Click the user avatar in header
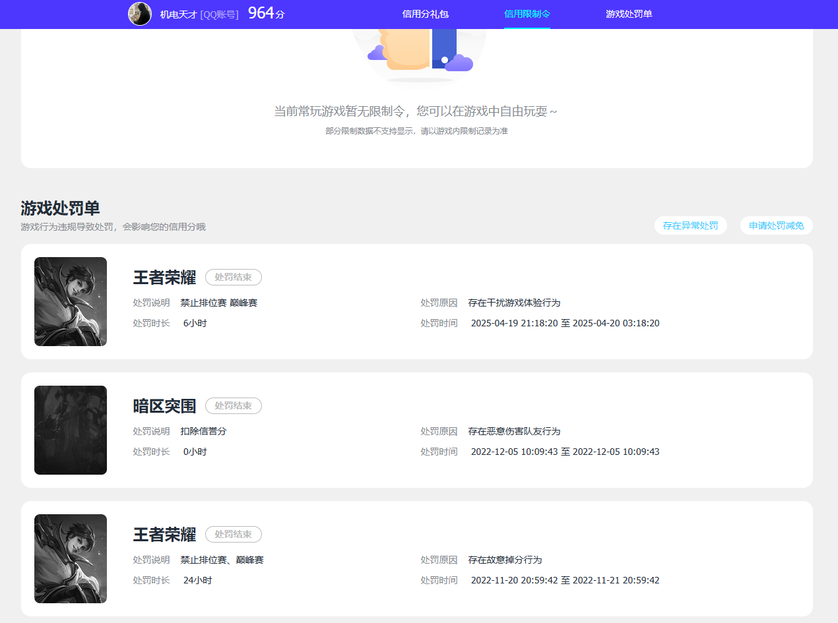The height and width of the screenshot is (623, 838). click(x=140, y=14)
